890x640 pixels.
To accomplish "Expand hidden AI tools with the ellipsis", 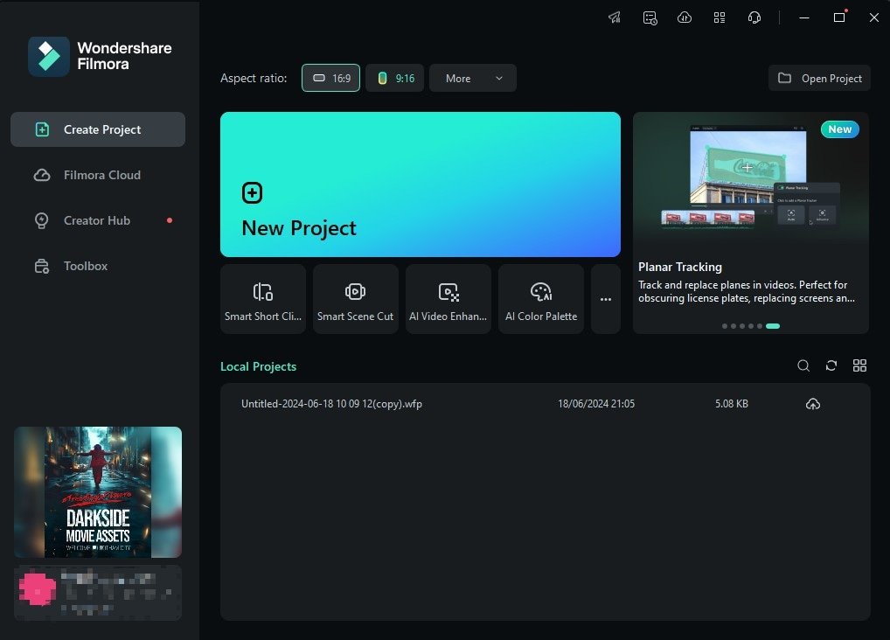I will click(605, 298).
